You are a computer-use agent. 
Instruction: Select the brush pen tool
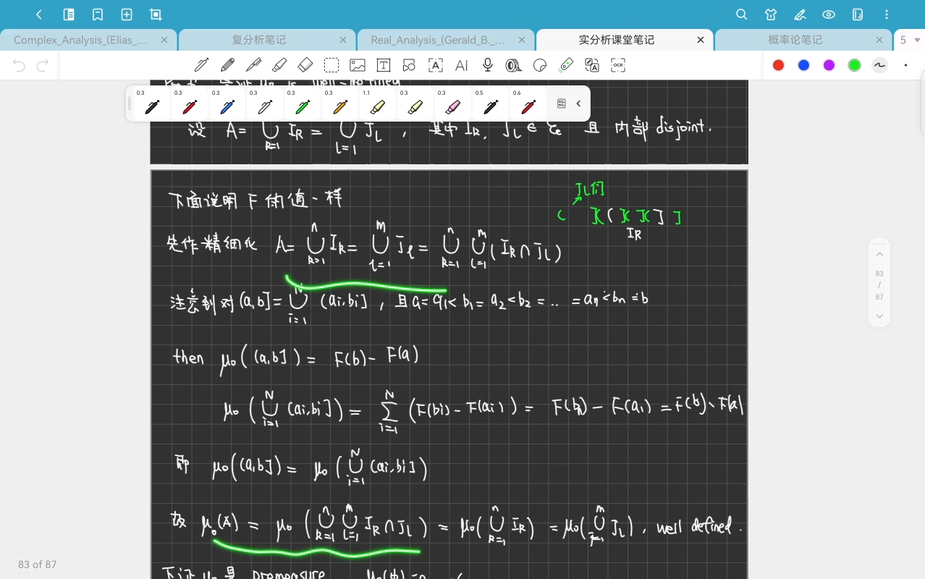pyautogui.click(x=253, y=65)
